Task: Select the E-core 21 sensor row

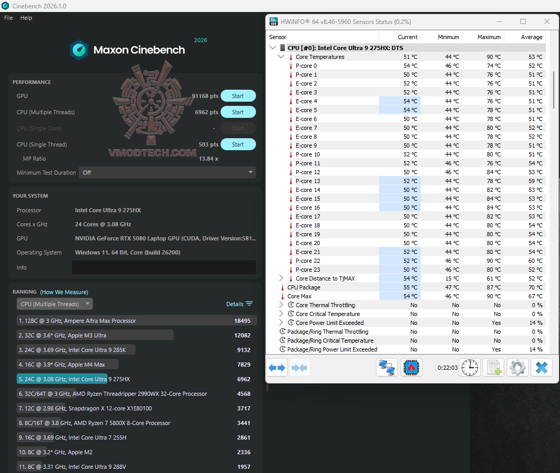Action: tap(406, 252)
